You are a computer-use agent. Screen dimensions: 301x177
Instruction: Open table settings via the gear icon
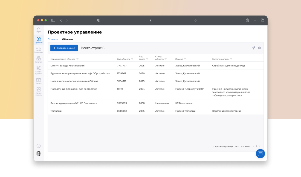click(259, 48)
